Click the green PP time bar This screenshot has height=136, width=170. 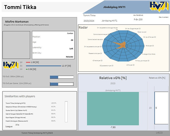pyautogui.click(x=27, y=69)
